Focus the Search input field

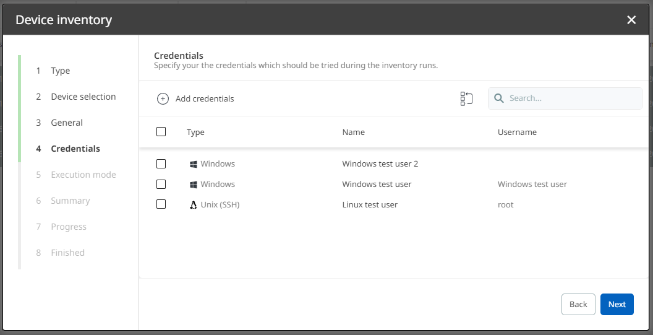pyautogui.click(x=572, y=98)
